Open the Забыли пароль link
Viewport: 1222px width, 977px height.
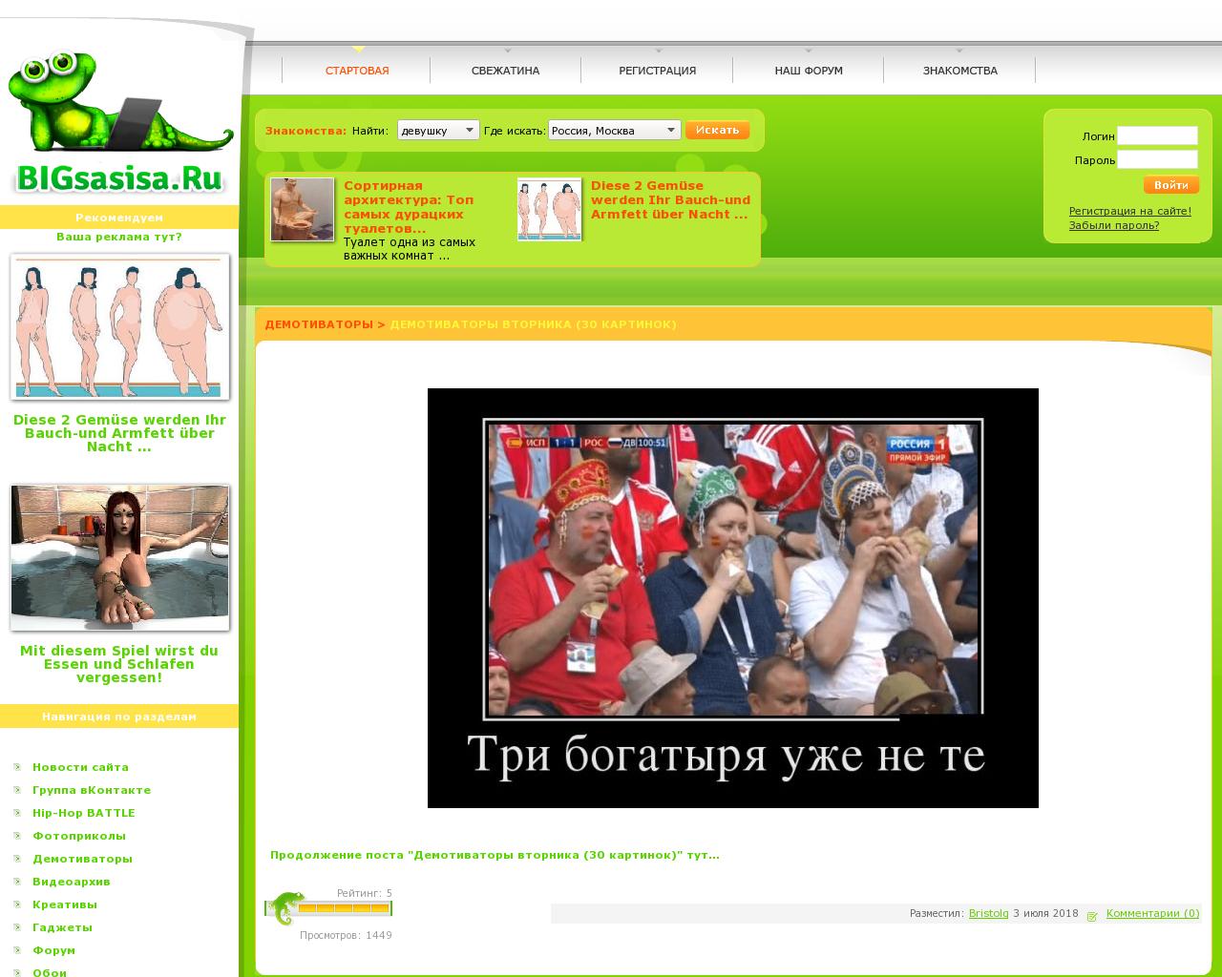pyautogui.click(x=1114, y=225)
